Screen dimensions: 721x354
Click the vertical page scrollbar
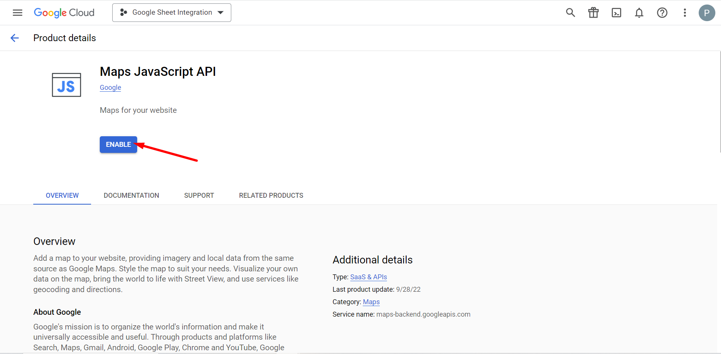tap(720, 102)
